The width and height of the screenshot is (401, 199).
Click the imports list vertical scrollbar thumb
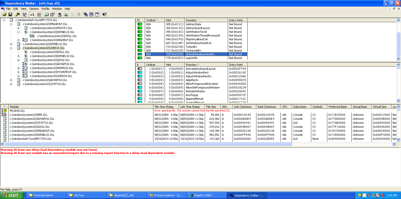click(398, 44)
